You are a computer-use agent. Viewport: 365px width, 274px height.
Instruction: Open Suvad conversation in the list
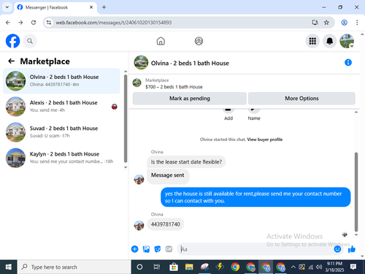tap(61, 132)
